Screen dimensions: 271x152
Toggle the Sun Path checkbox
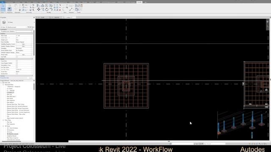coord(17,57)
